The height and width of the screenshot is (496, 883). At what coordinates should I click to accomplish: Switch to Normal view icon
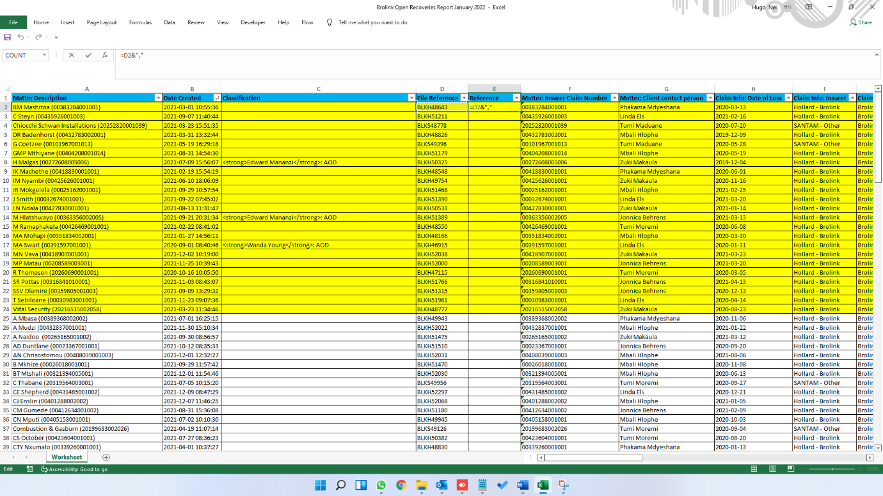click(x=754, y=469)
